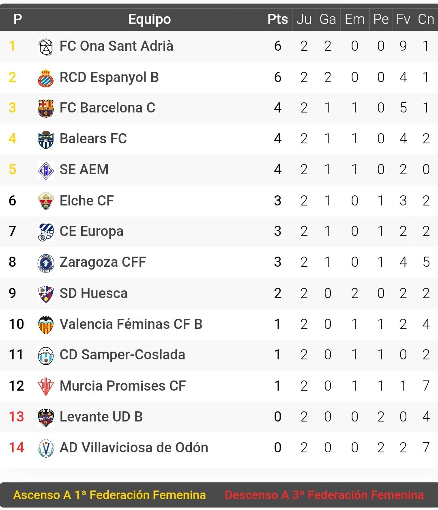The height and width of the screenshot is (510, 438).
Task: Select the Ga wins column header
Action: point(328,19)
